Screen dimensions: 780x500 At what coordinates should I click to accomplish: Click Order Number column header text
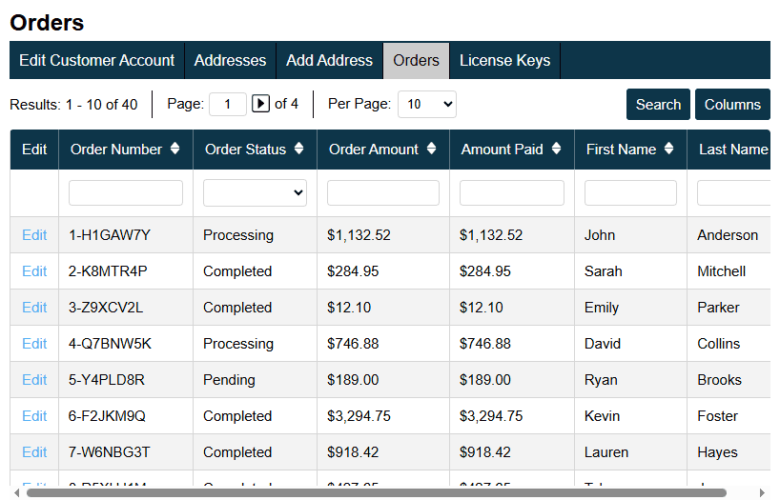point(116,150)
